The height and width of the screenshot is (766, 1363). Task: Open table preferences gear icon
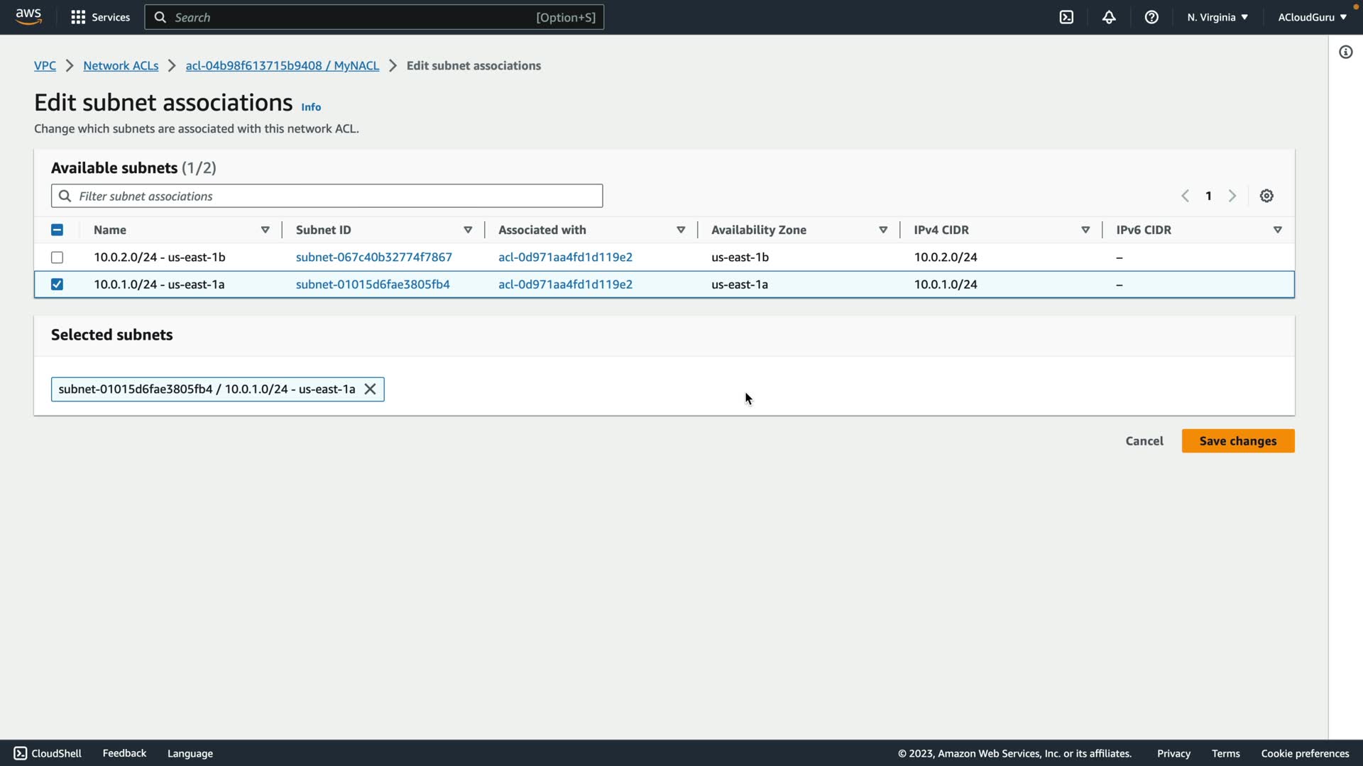coord(1266,196)
